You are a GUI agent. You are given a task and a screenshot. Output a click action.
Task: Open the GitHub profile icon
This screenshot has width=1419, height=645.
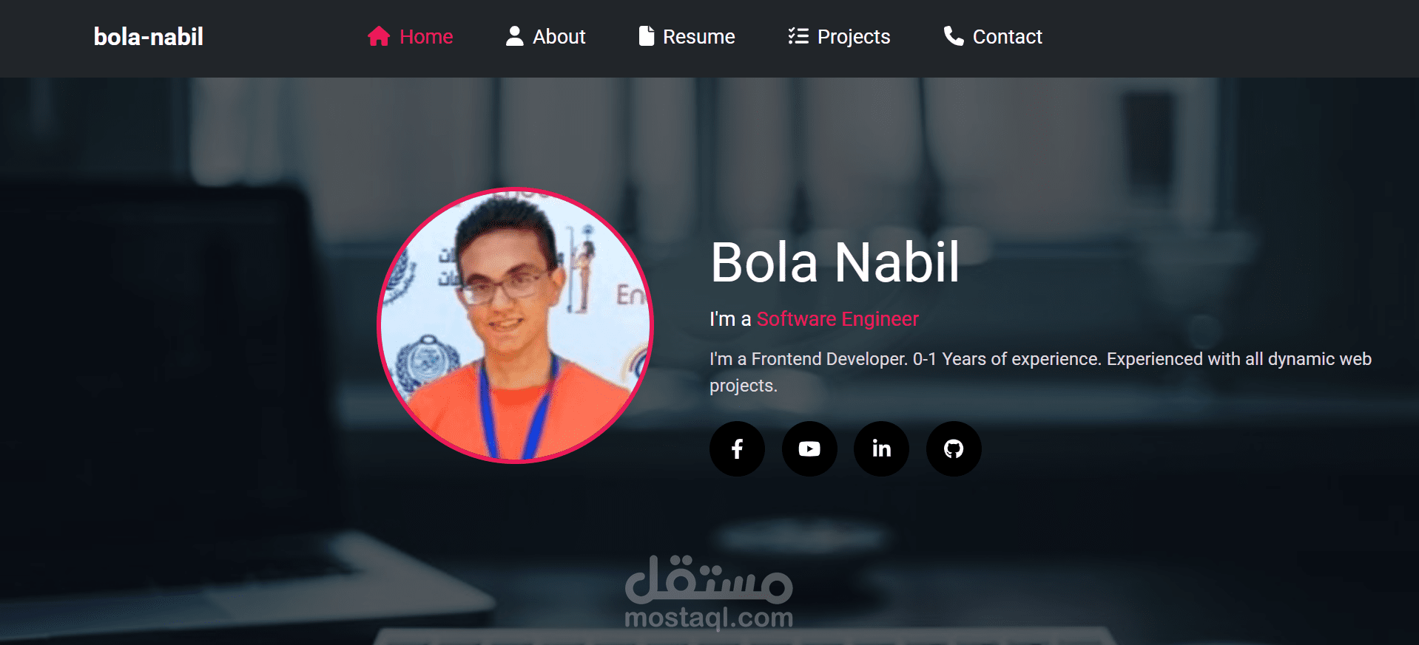(954, 448)
